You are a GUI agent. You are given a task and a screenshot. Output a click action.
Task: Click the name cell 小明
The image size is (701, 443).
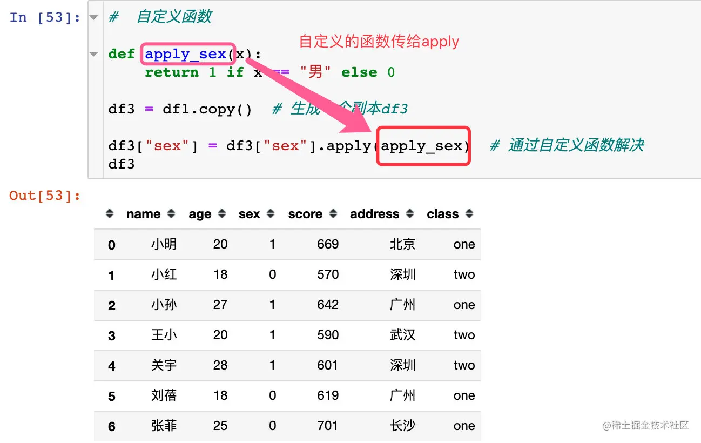click(x=164, y=244)
